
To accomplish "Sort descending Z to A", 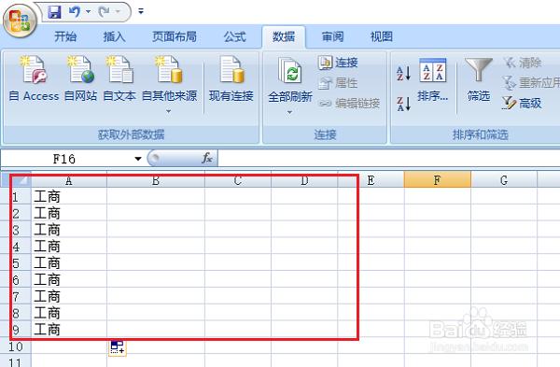I will pyautogui.click(x=403, y=104).
